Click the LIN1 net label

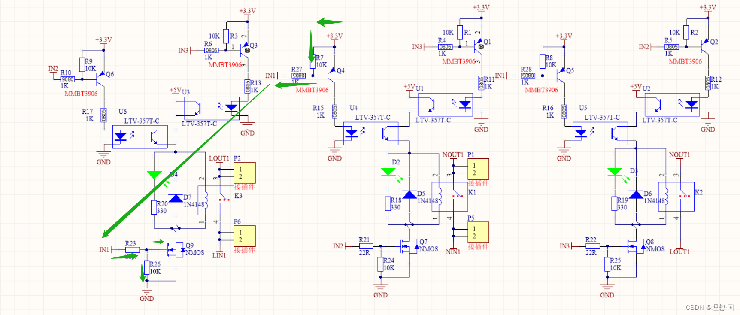pos(219,256)
